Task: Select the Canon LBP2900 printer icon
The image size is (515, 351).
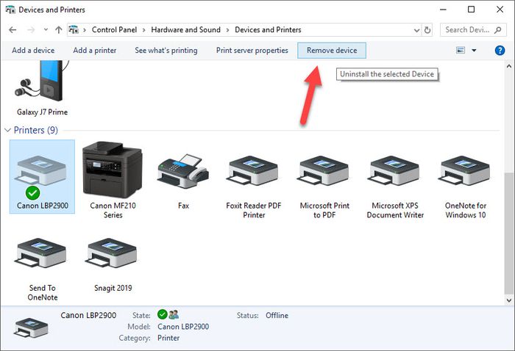Action: (x=42, y=177)
